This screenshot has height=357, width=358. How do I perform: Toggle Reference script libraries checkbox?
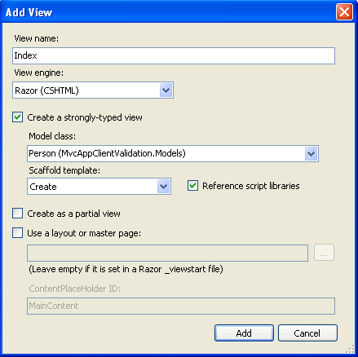(x=192, y=186)
